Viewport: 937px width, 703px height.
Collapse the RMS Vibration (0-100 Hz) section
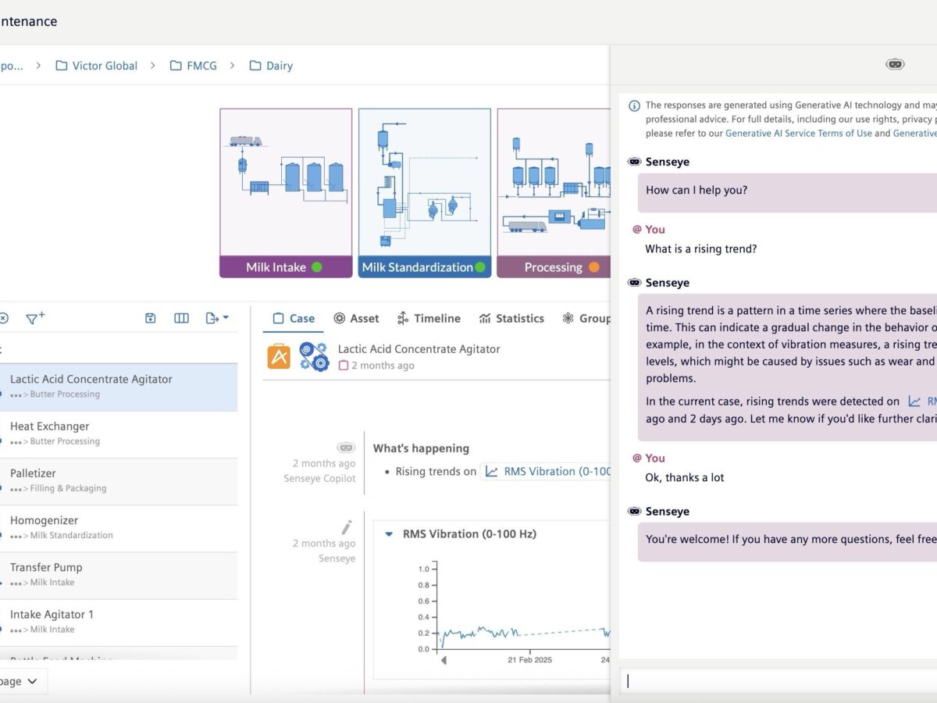point(389,534)
